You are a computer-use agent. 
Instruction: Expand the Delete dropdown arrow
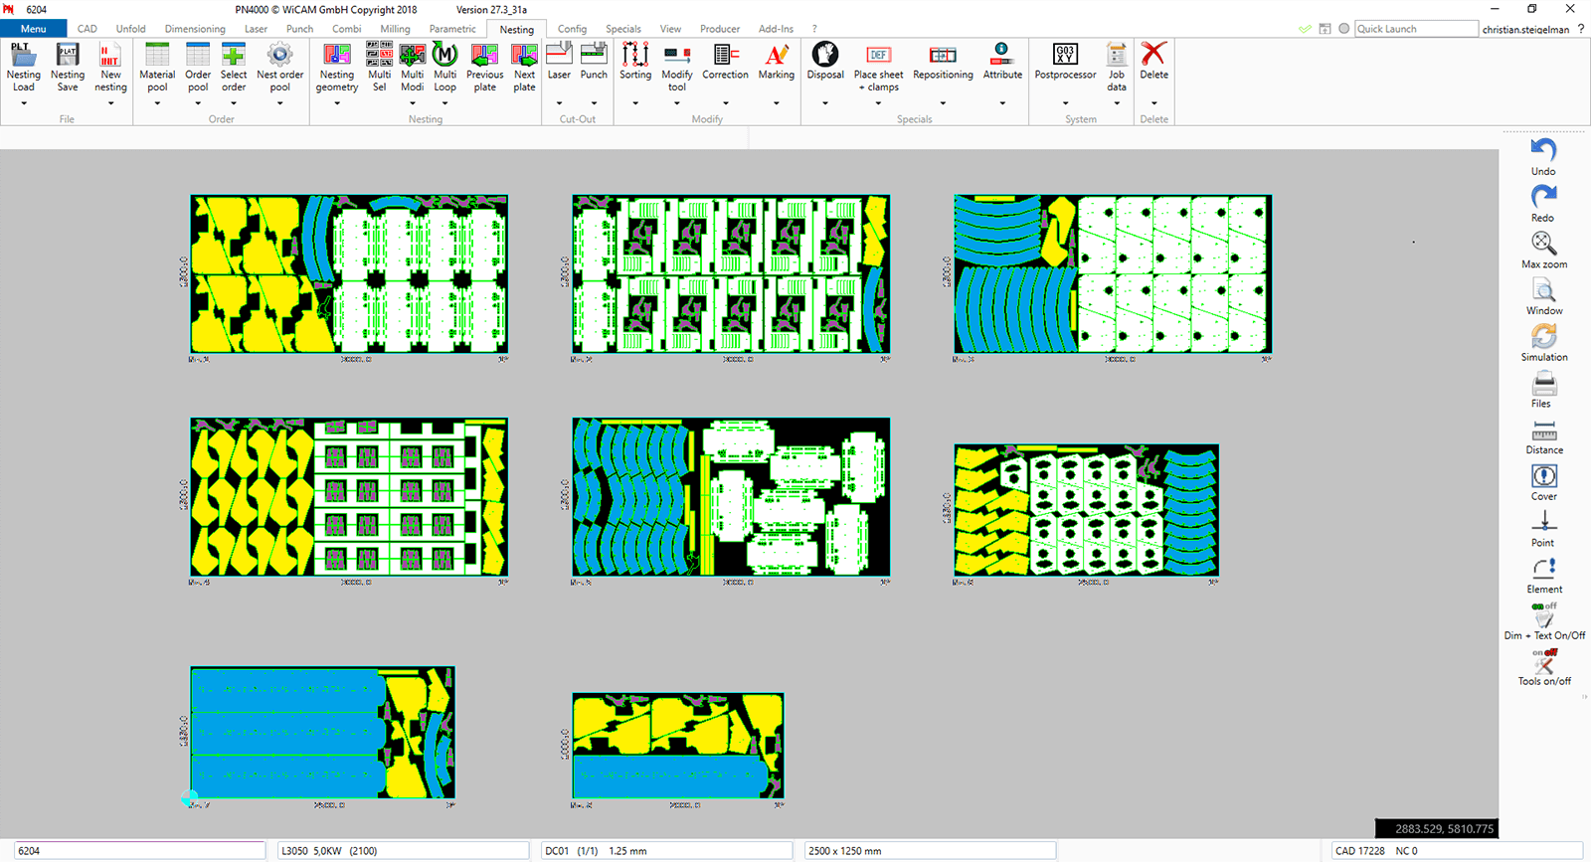click(1153, 103)
